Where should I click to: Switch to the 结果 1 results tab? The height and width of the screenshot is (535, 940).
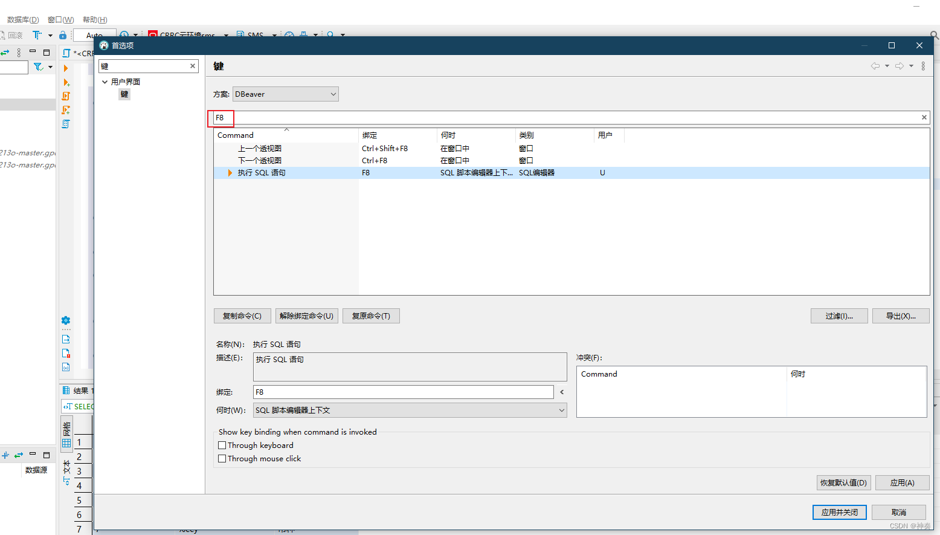(79, 391)
